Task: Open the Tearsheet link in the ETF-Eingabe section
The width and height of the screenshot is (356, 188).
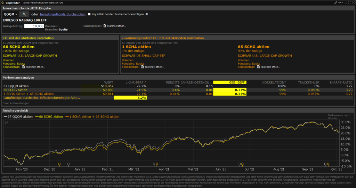Action: [116, 26]
